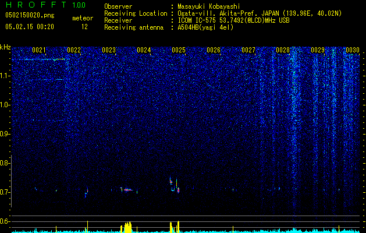Click the Ogata-vill. Akita-Pref. JAPAN location text
366x233 pixels.
260,13
